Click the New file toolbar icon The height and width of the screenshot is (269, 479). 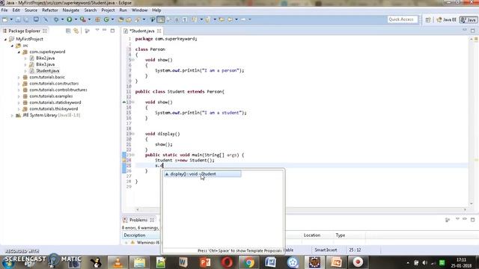(x=5, y=19)
